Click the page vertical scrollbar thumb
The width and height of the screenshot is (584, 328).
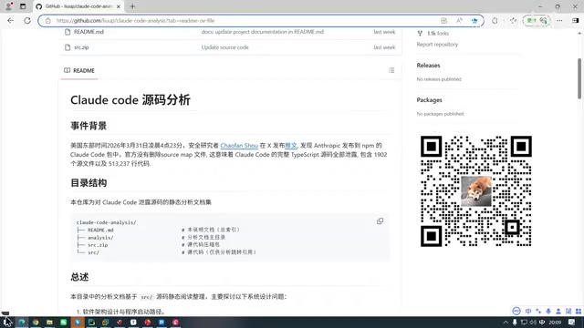point(579,78)
